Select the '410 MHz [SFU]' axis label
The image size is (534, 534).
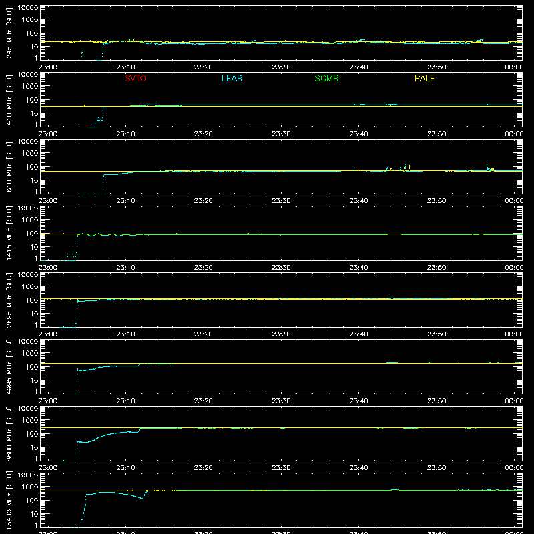[x=9, y=100]
